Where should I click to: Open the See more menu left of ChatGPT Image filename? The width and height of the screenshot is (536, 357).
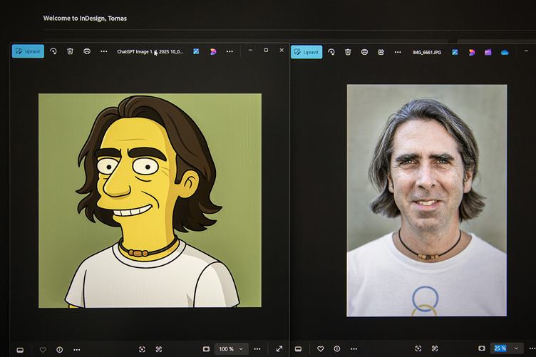click(x=104, y=51)
